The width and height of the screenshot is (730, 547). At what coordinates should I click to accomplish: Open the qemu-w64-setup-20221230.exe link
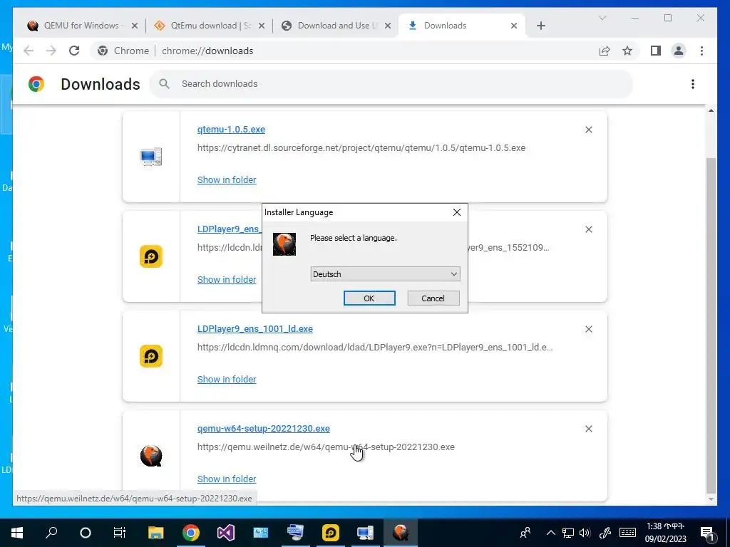pyautogui.click(x=264, y=428)
